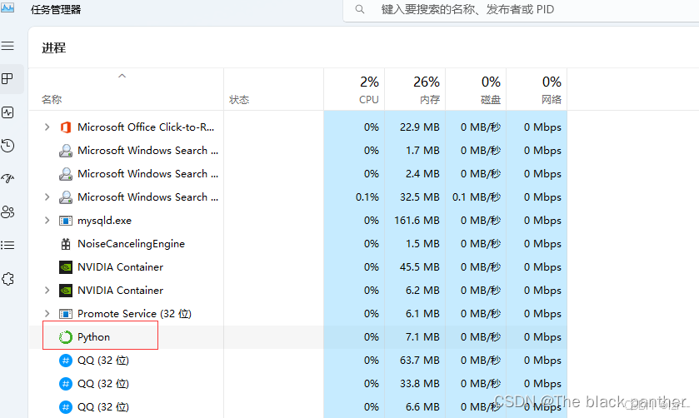Screen dimensions: 699x418
Task: Click the 22.9 MB memory value
Action: [420, 127]
